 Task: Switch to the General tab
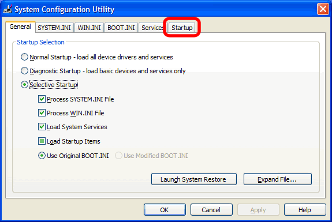pyautogui.click(x=20, y=27)
